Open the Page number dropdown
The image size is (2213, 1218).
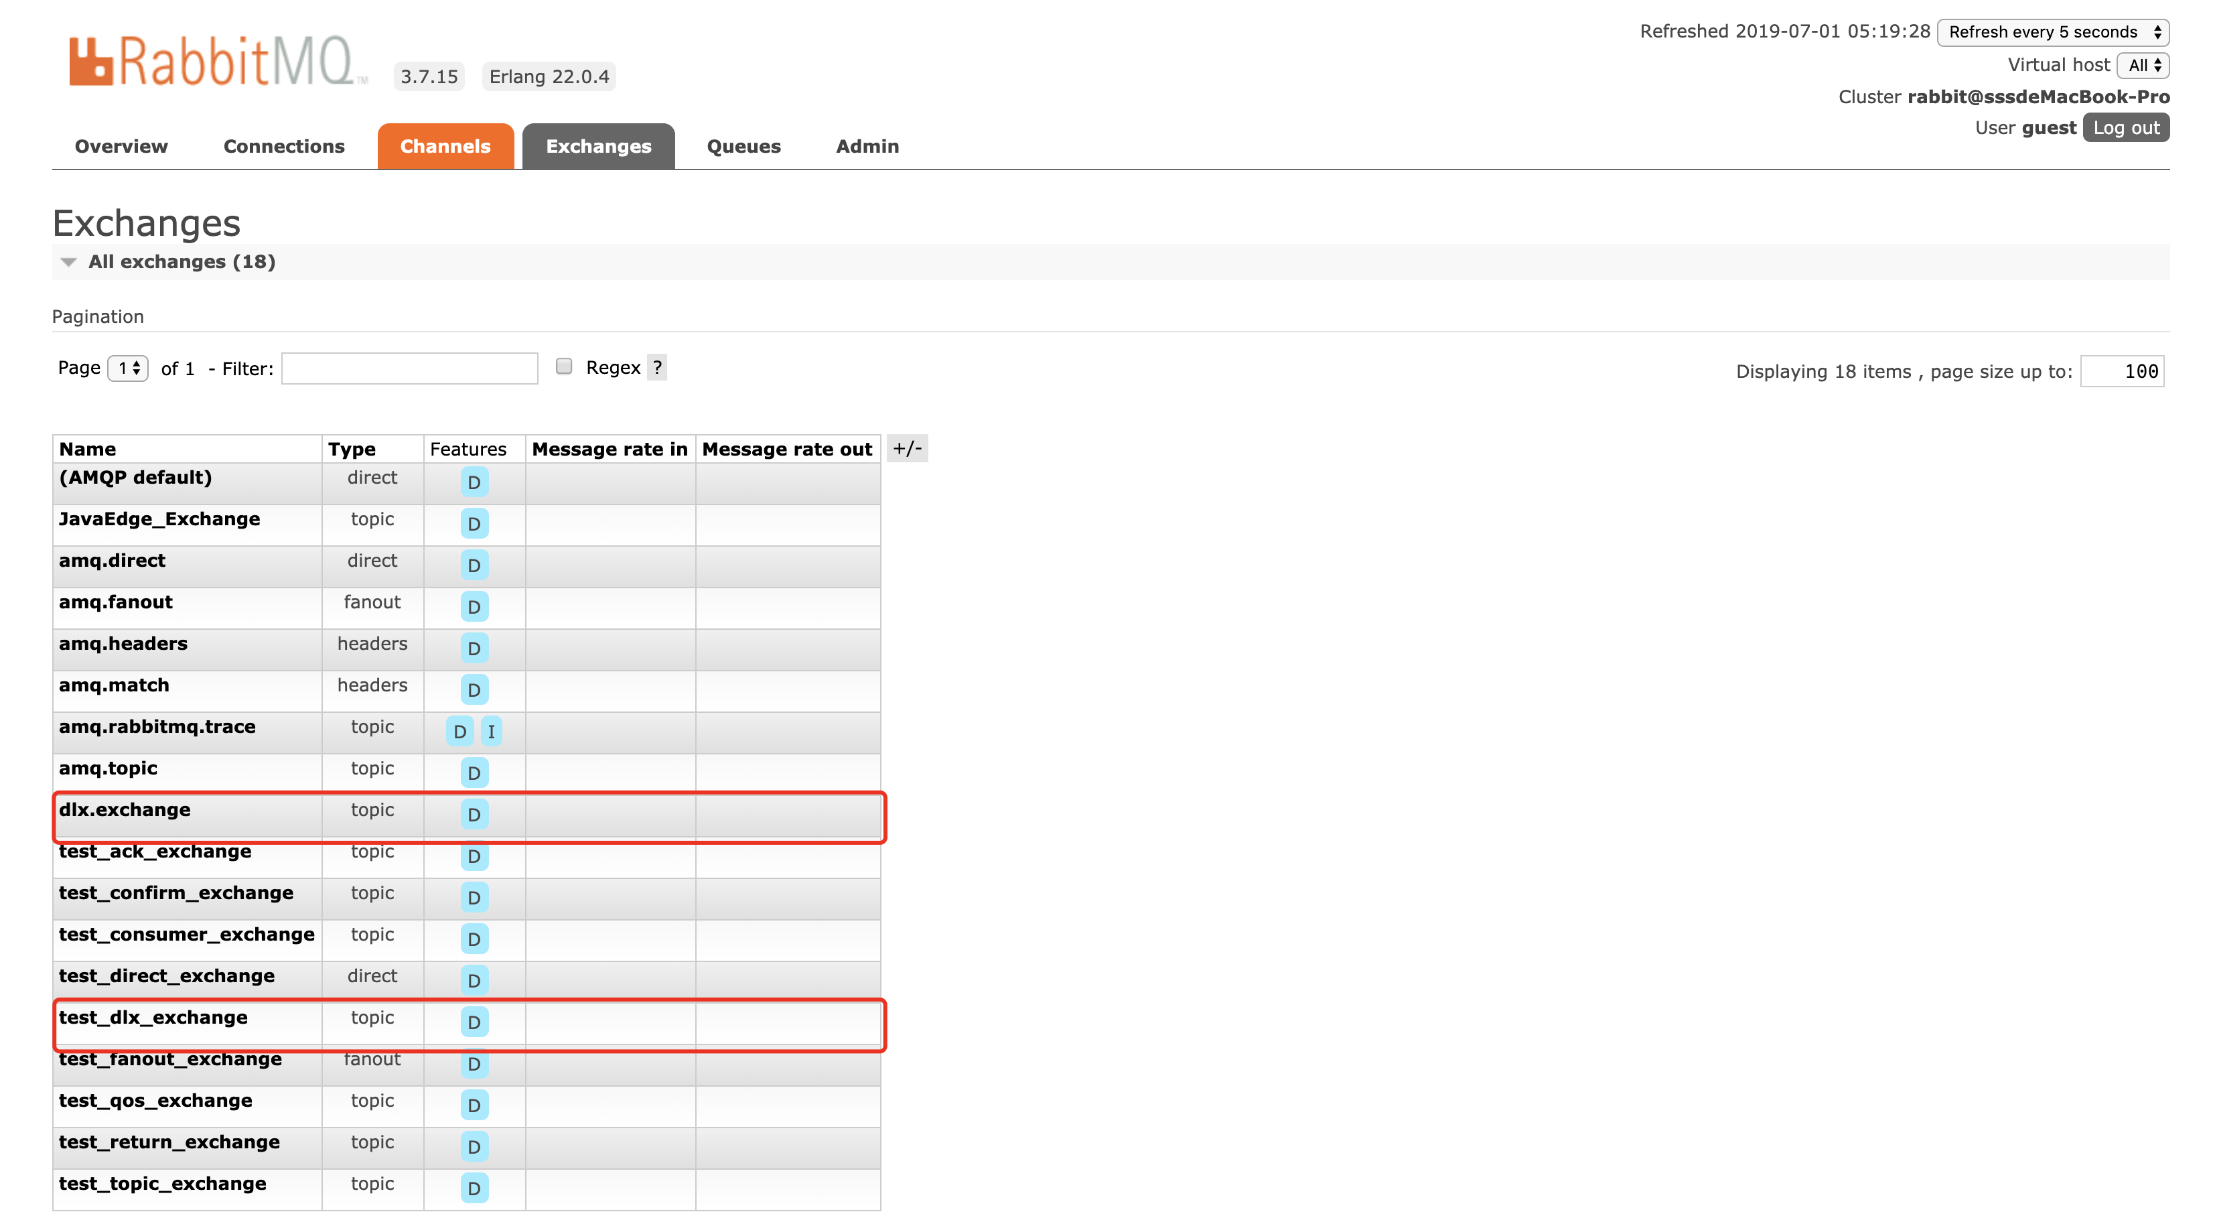click(128, 368)
